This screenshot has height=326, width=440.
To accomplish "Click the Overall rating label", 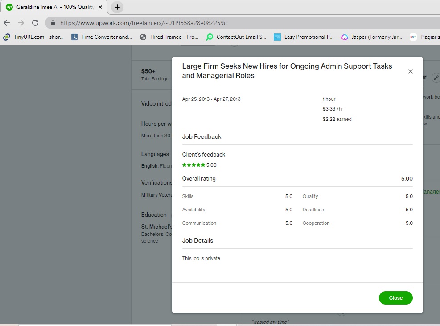I will coord(199,178).
